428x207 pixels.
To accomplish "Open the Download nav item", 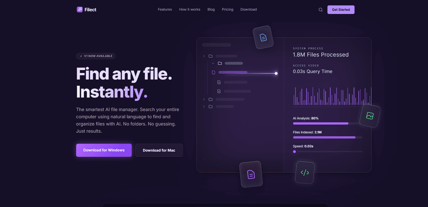I will pyautogui.click(x=248, y=9).
